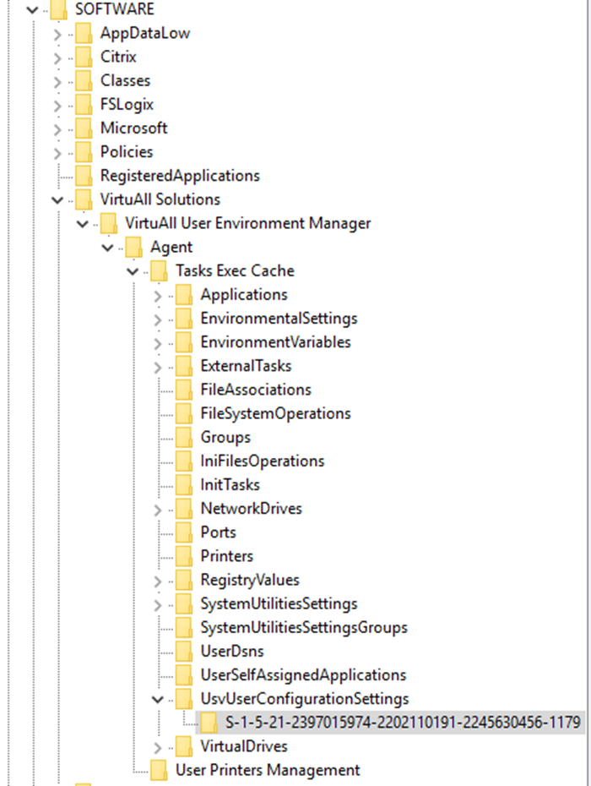Select the Ports key label

219,532
